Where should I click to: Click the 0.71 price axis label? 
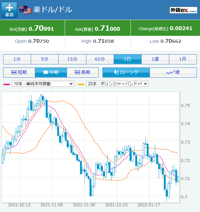[x=185, y=179]
